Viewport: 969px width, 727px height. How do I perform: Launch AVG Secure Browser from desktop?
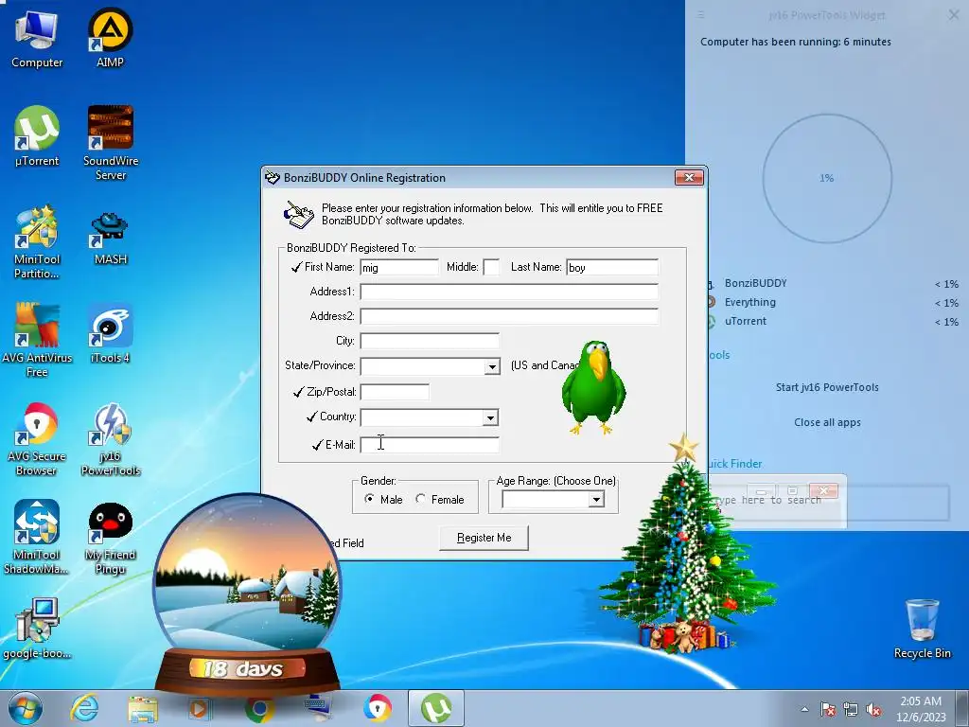tap(37, 439)
